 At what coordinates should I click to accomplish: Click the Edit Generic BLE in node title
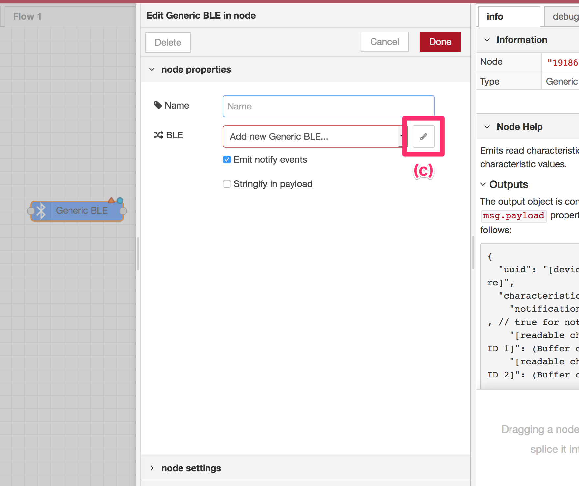[x=201, y=15]
